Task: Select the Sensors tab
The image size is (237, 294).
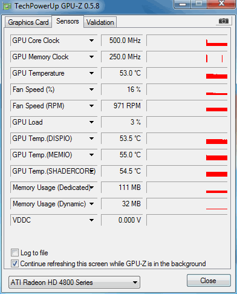Action: tap(68, 21)
